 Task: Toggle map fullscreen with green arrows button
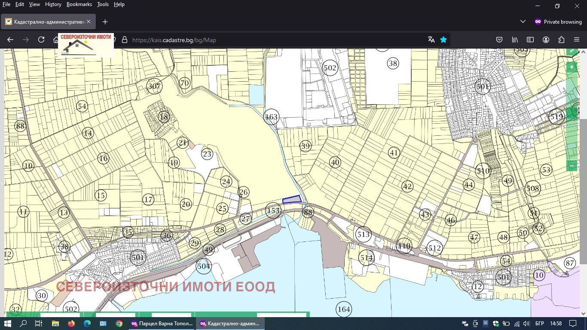tap(572, 51)
